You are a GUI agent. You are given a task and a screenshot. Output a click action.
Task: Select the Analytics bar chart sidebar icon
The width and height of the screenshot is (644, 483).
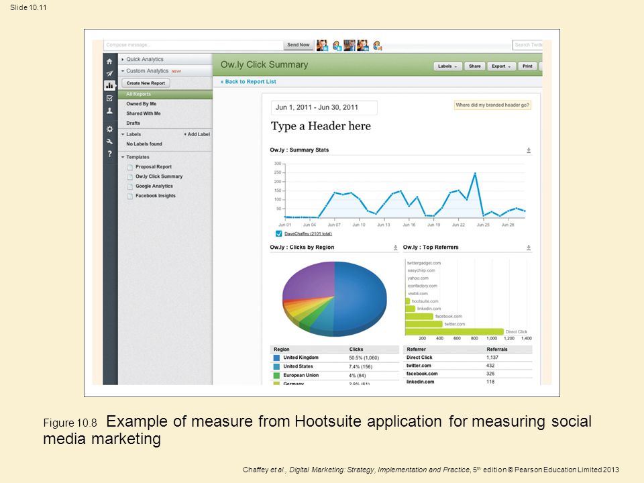[x=109, y=85]
